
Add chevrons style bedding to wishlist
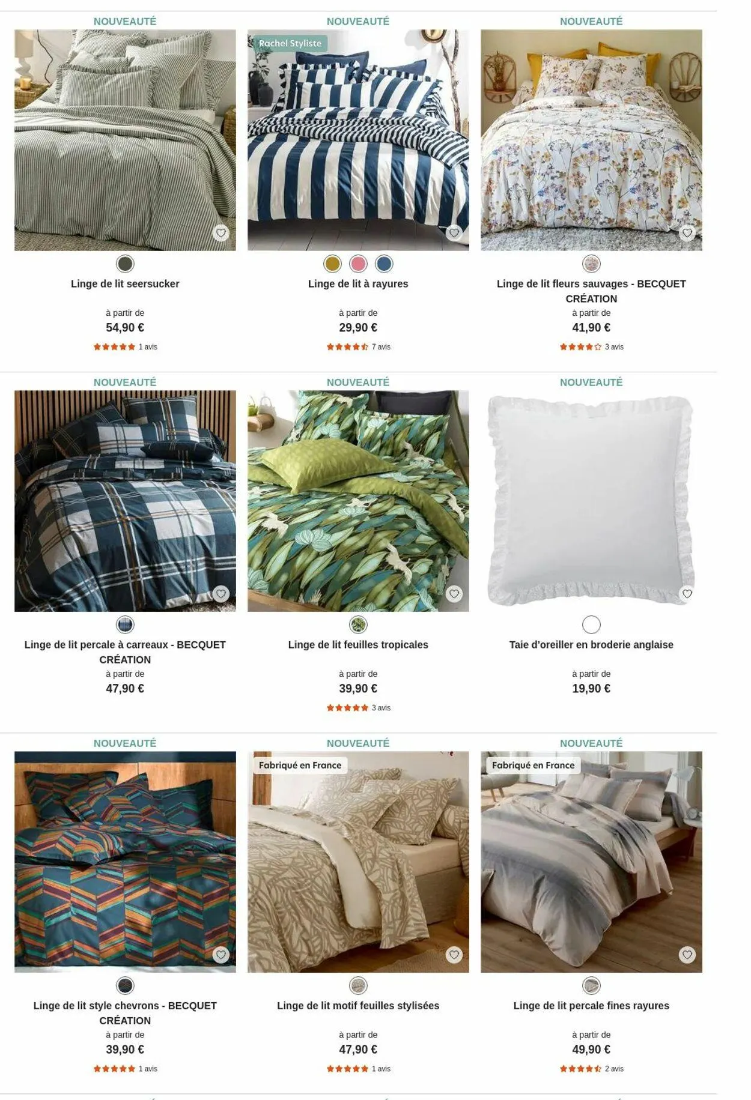[x=221, y=955]
